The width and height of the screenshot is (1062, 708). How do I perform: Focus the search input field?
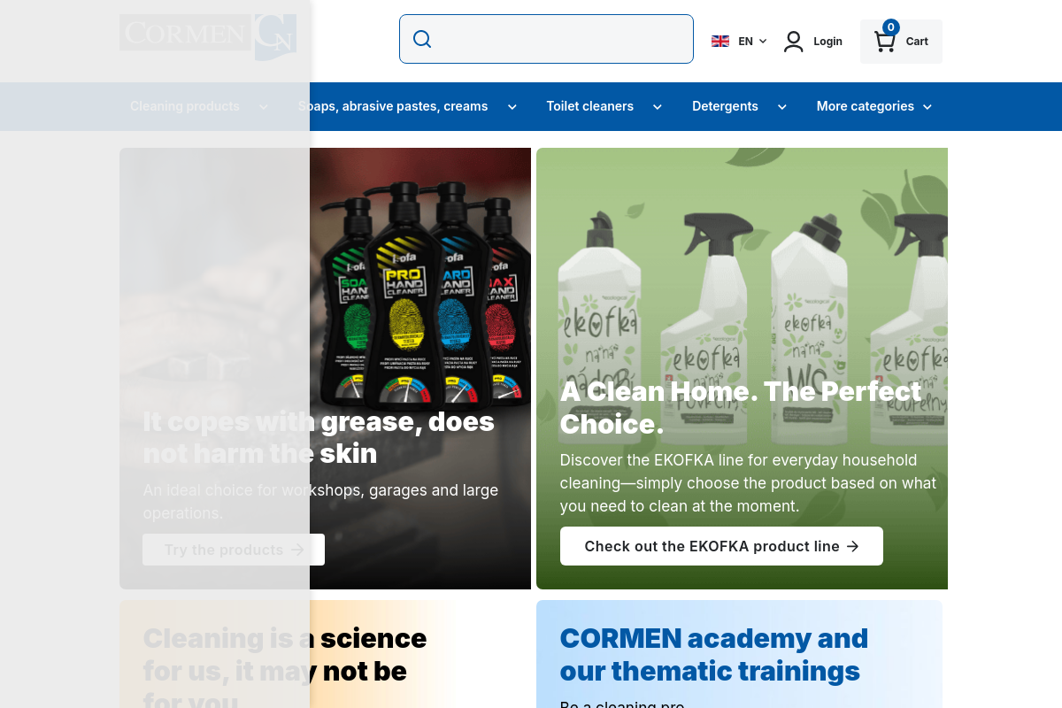tap(546, 39)
